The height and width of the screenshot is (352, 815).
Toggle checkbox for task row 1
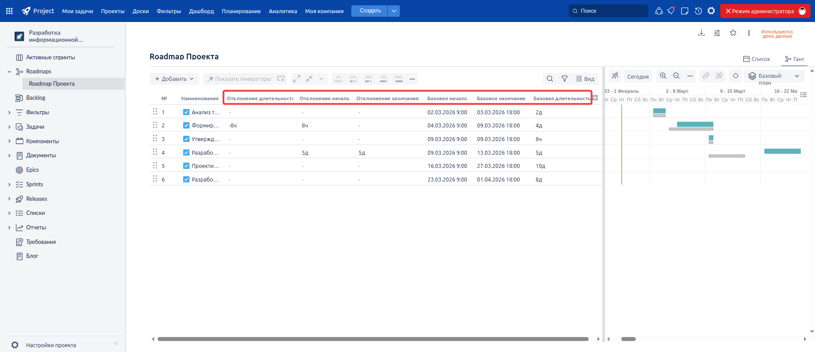(x=186, y=112)
